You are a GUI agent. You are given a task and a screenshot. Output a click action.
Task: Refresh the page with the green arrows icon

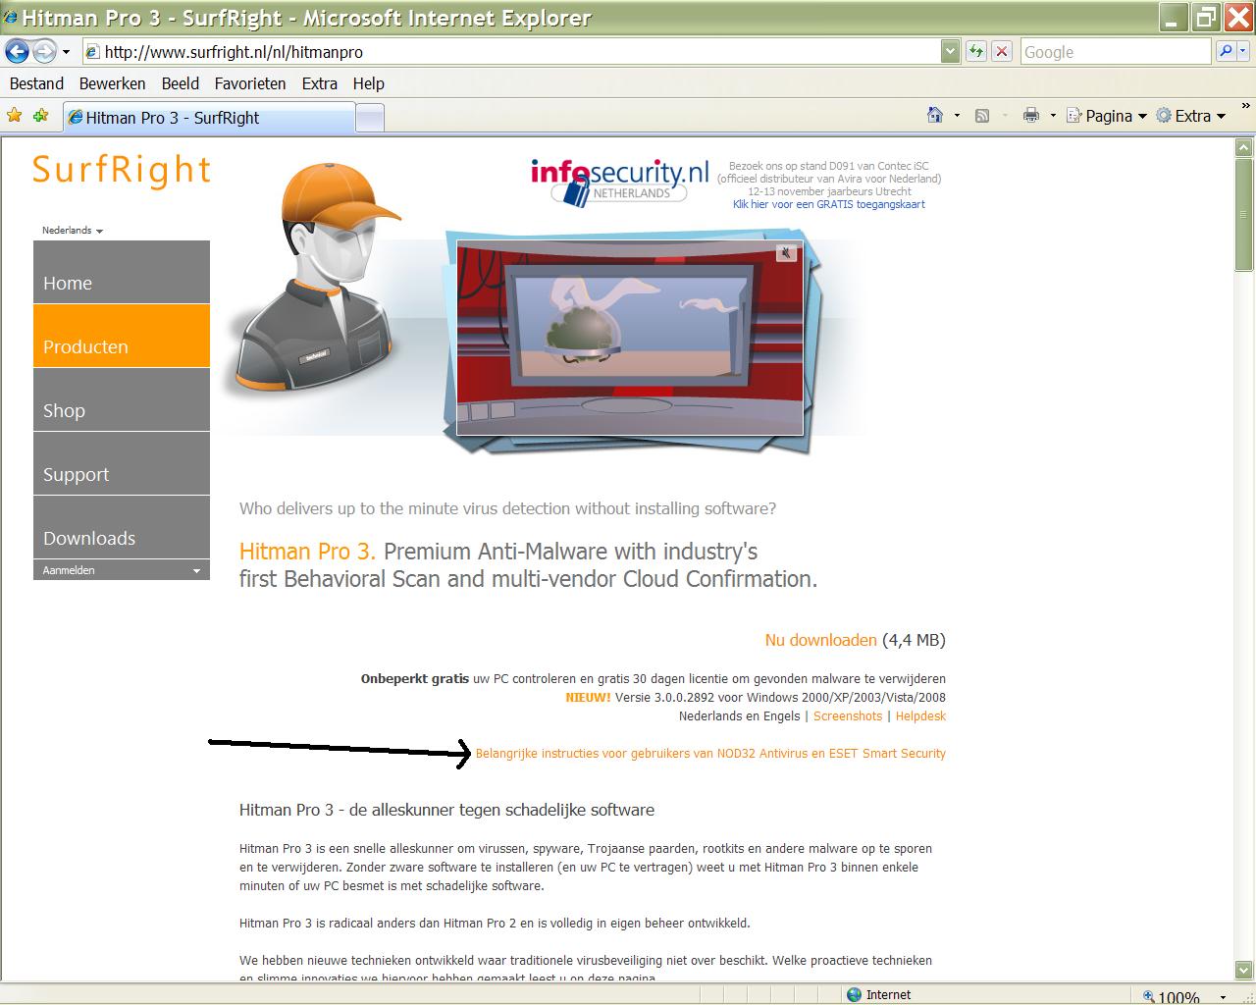tap(975, 52)
